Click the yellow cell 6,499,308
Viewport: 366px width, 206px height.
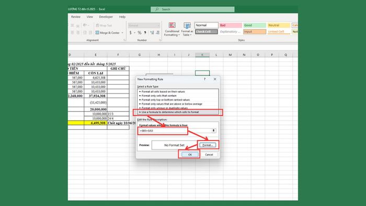pos(96,123)
